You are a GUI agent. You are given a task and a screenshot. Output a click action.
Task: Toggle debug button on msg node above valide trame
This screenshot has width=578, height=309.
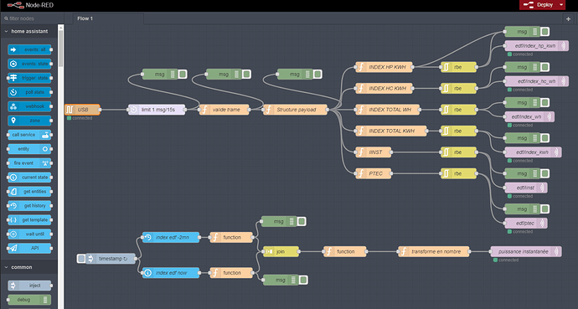tap(246, 75)
